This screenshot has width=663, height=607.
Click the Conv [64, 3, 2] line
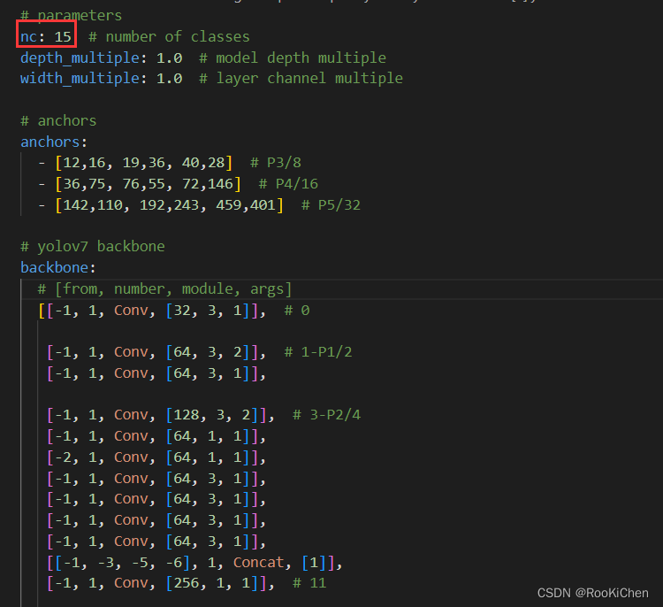pos(156,352)
